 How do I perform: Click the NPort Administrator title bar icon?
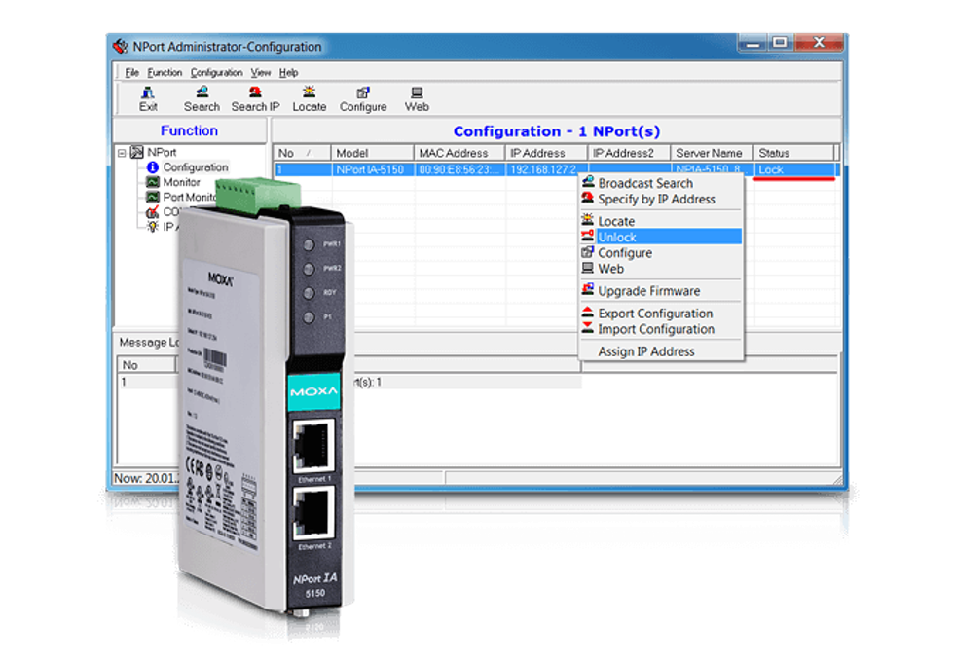[121, 47]
